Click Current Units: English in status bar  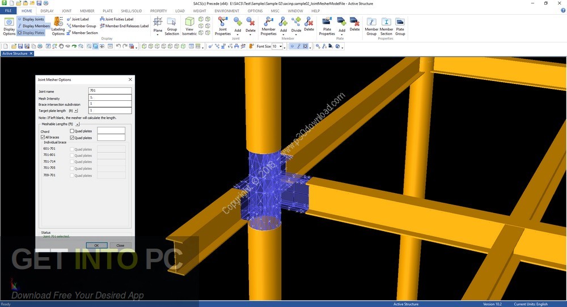(x=531, y=304)
